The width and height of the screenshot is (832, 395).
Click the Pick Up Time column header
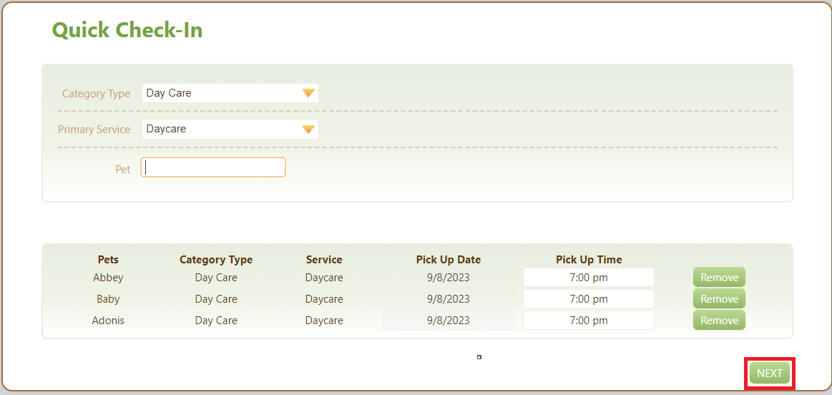[x=589, y=260]
